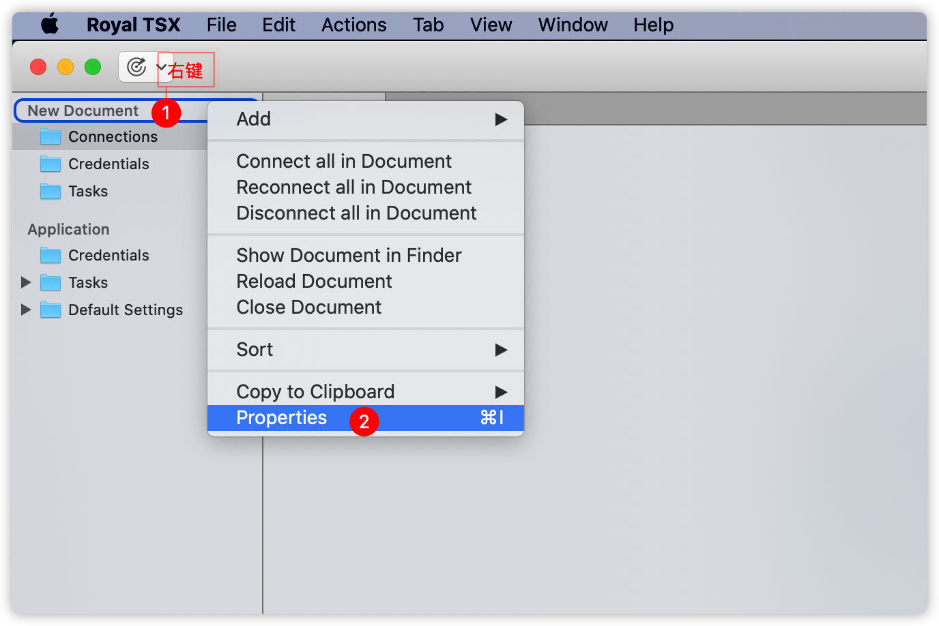Choose Reconnect all in Document
This screenshot has height=626, width=939.
[366, 188]
